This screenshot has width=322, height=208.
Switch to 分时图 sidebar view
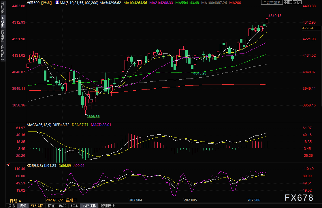[3, 8]
